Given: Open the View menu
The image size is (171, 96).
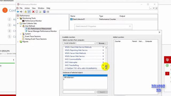Looking at the screenshot, I should pyautogui.click(x=34, y=8).
